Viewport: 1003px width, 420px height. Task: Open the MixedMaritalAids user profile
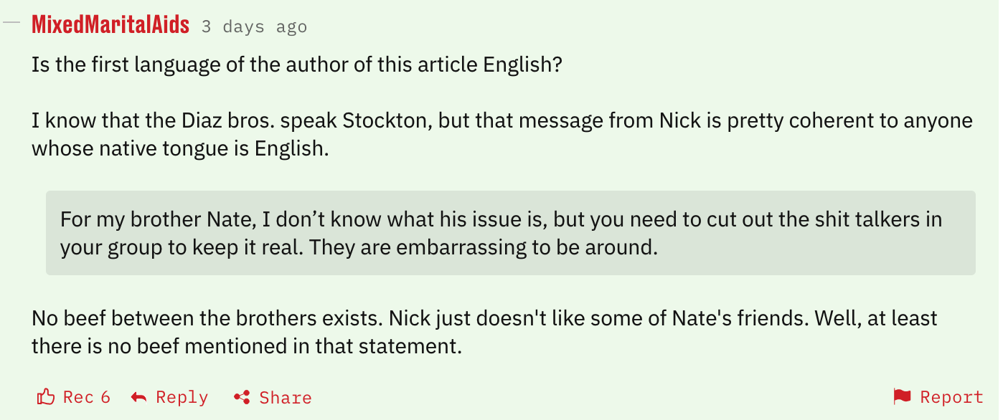coord(110,25)
